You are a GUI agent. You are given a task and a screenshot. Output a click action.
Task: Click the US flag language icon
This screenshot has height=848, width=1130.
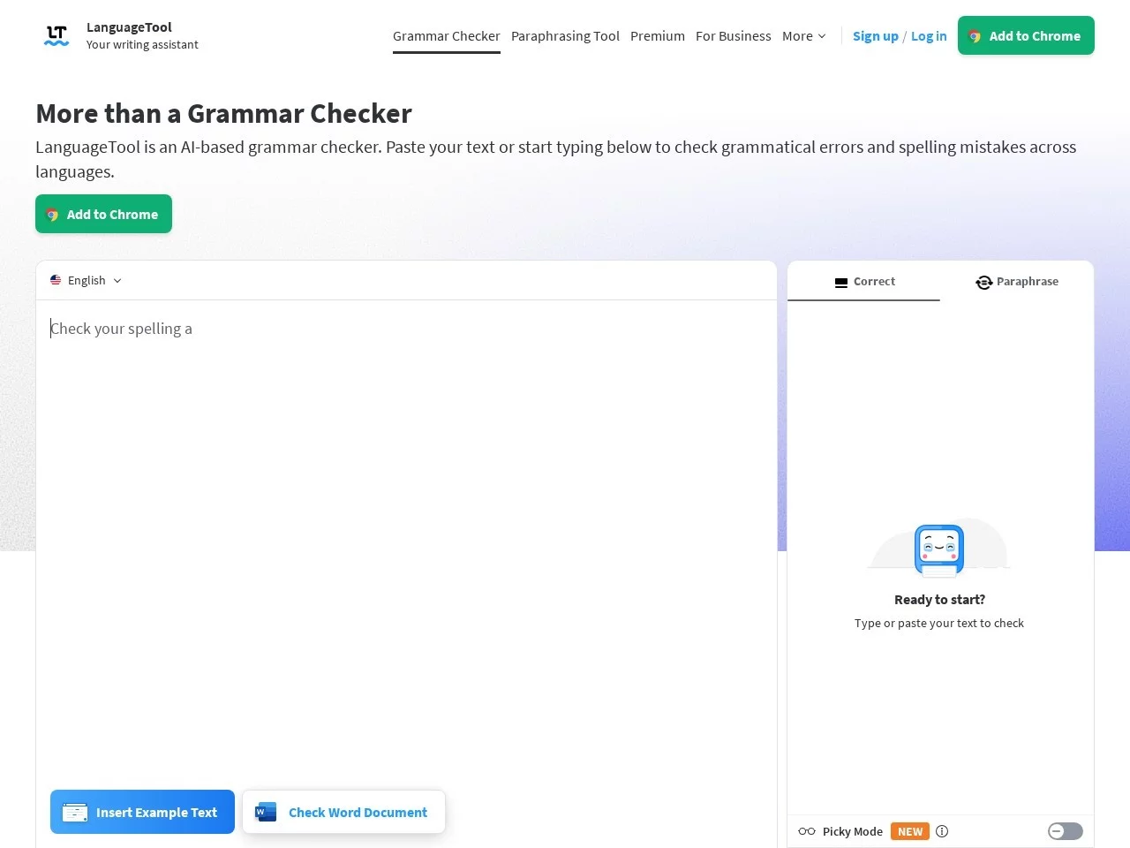tap(56, 280)
